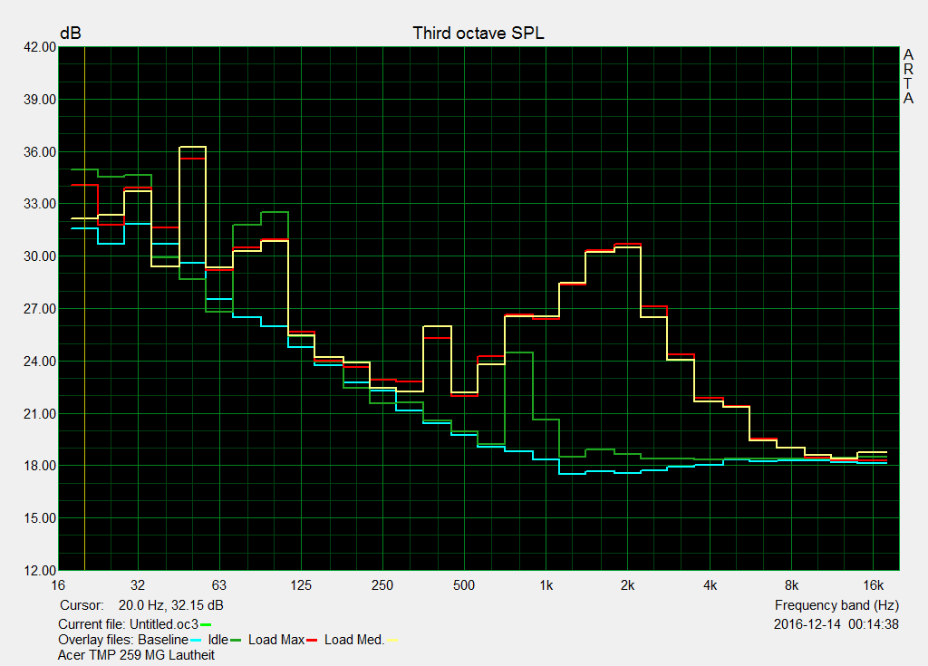Click the Load Med. overlay label
928x666 pixels.
[354, 640]
